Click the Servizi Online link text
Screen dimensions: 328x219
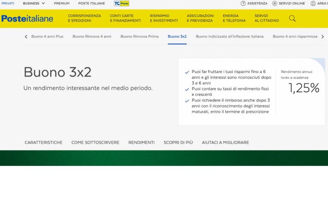click(292, 3)
